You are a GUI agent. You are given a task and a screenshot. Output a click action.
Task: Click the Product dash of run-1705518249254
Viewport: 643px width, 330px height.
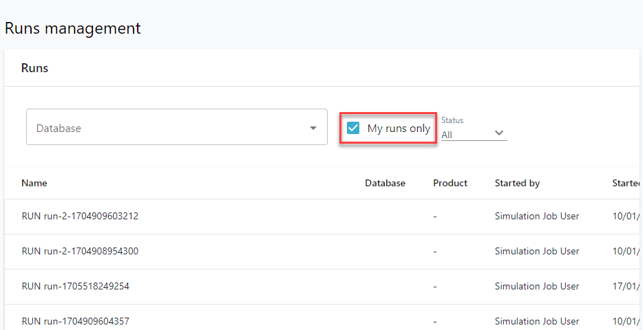click(x=435, y=286)
